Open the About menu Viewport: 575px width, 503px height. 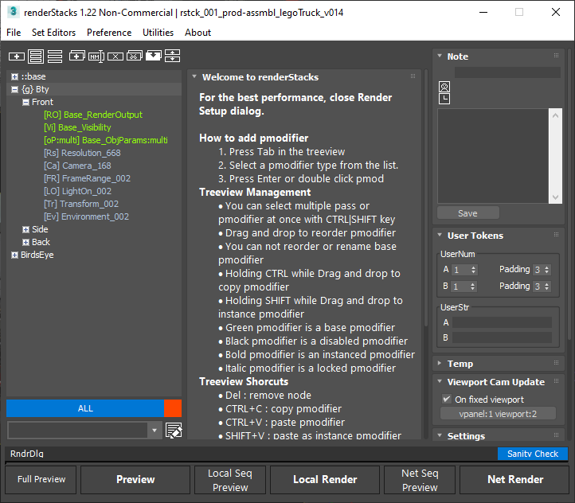point(198,33)
